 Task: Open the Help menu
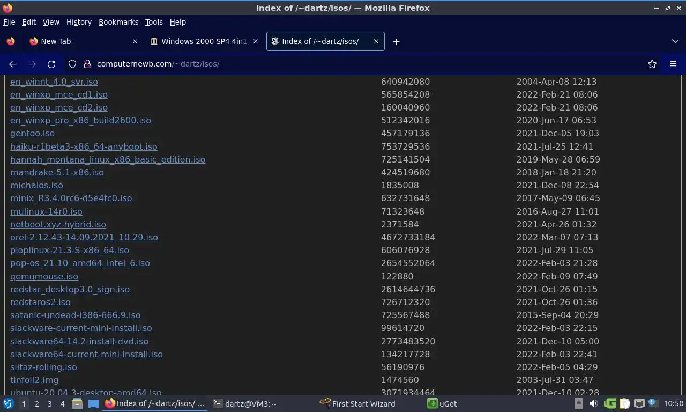(x=178, y=22)
